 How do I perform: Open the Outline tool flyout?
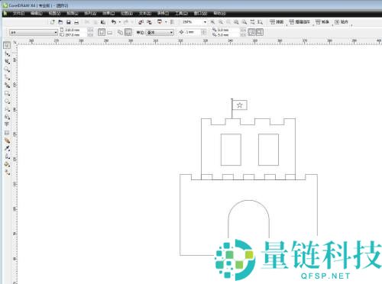[7, 157]
